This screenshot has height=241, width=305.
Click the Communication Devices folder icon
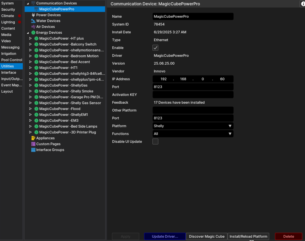pyautogui.click(x=33, y=3)
